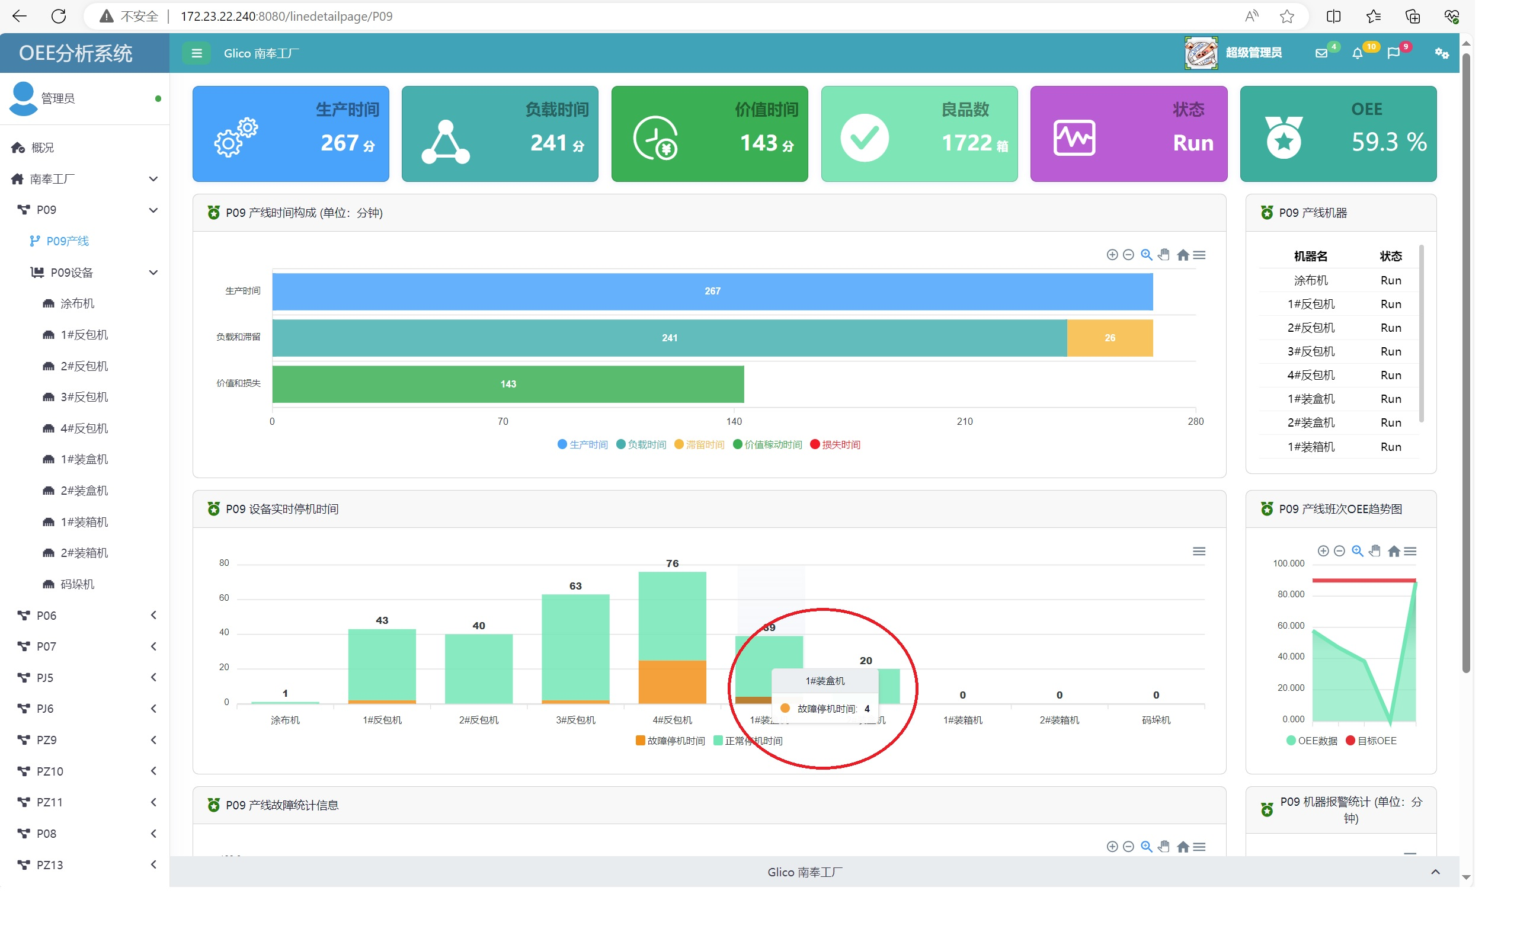Select magnifier selection zoom on 产线时间构成 chart

(x=1146, y=255)
